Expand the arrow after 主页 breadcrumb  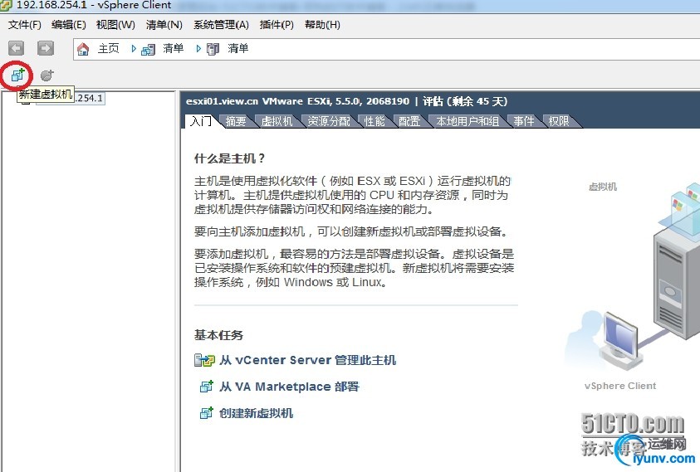134,49
